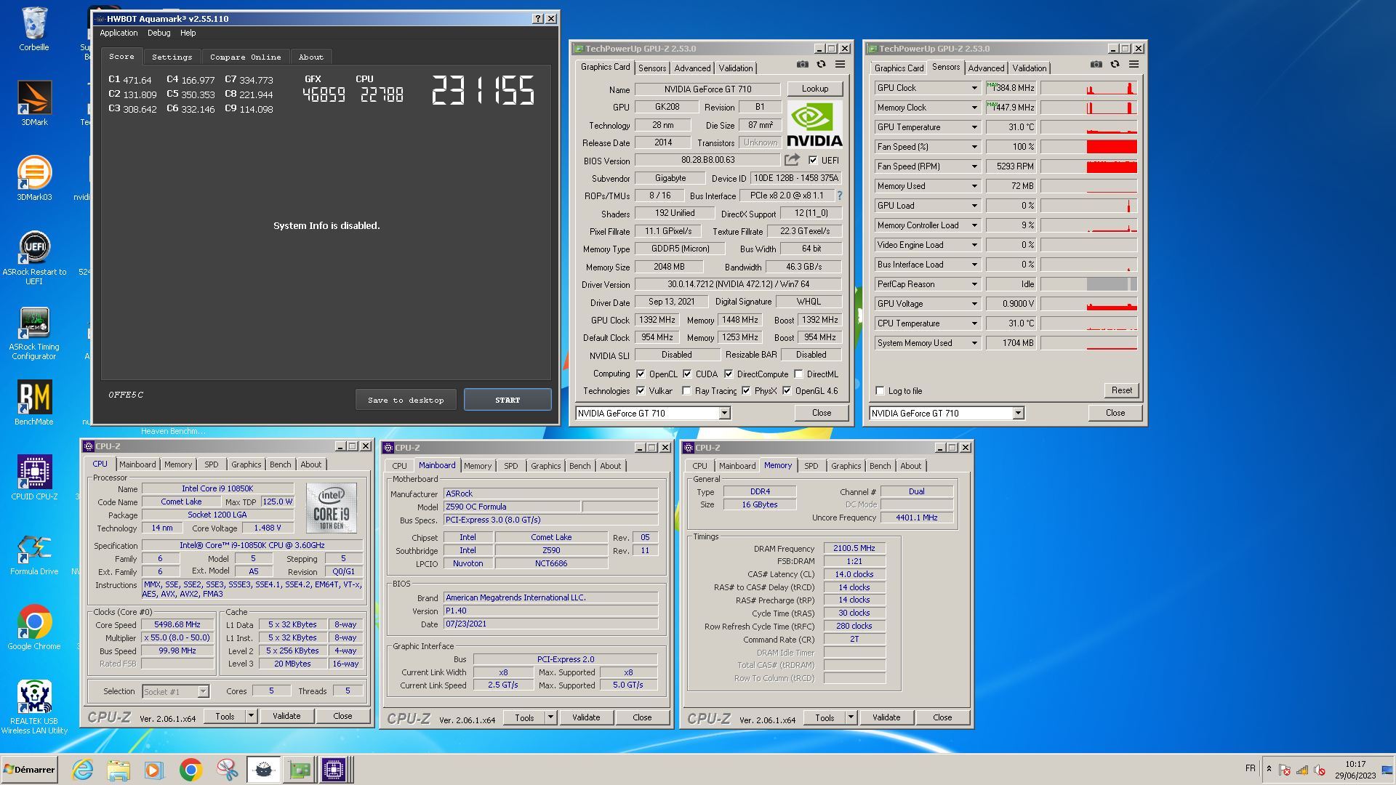Open Windows Media Player taskbar icon
Screen dimensions: 1396x785
pyautogui.click(x=153, y=770)
